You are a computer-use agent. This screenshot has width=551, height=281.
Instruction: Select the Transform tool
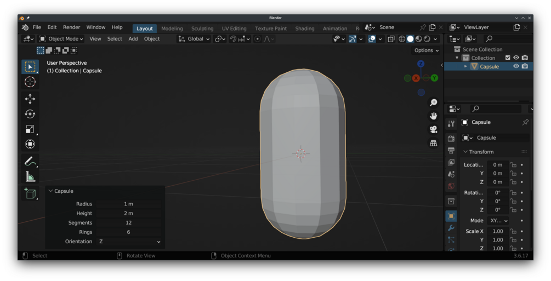point(30,144)
